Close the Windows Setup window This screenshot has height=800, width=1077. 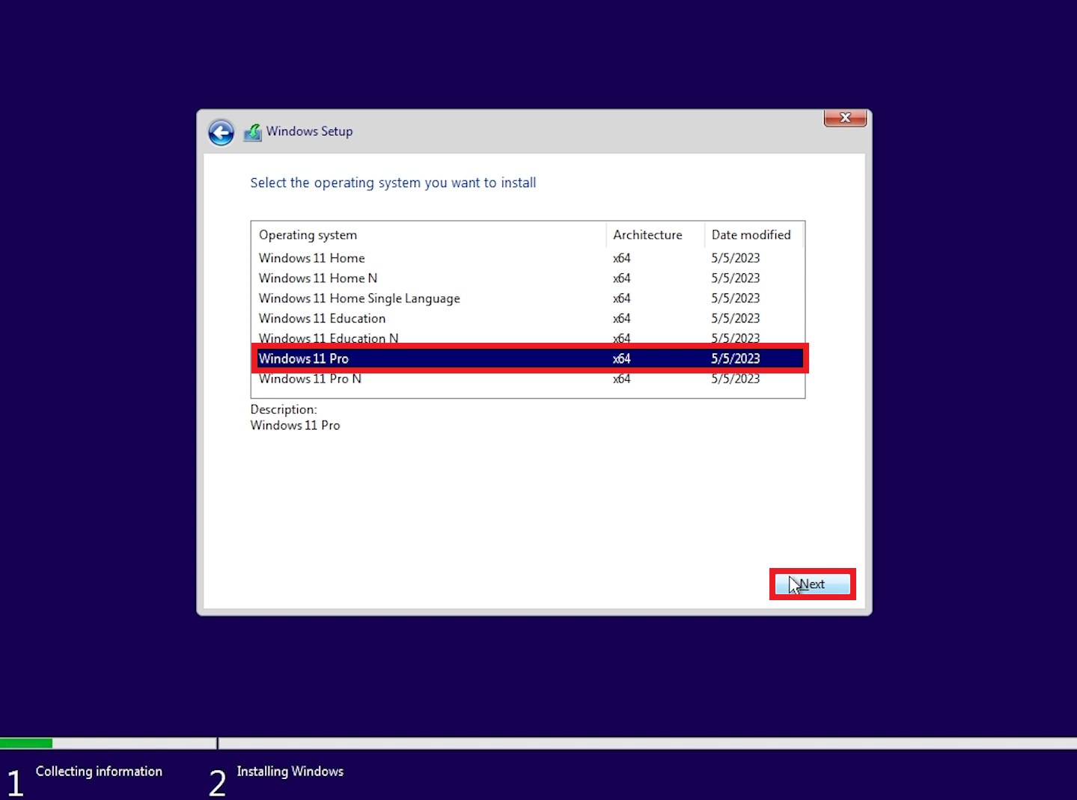844,117
